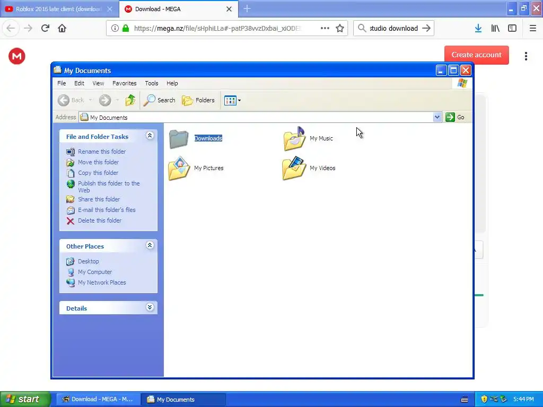Go to Desktop in Other Places
This screenshot has height=407, width=543.
click(89, 261)
